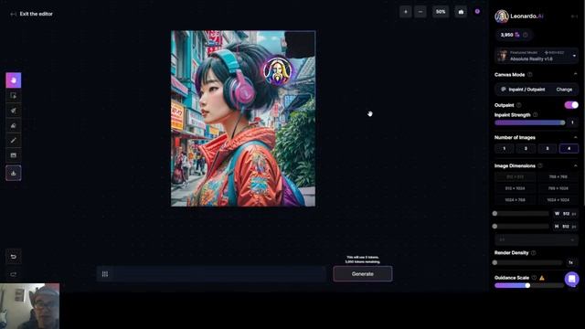Image resolution: width=585 pixels, height=329 pixels.
Task: Toggle the Outpaint switch off
Action: pos(571,105)
